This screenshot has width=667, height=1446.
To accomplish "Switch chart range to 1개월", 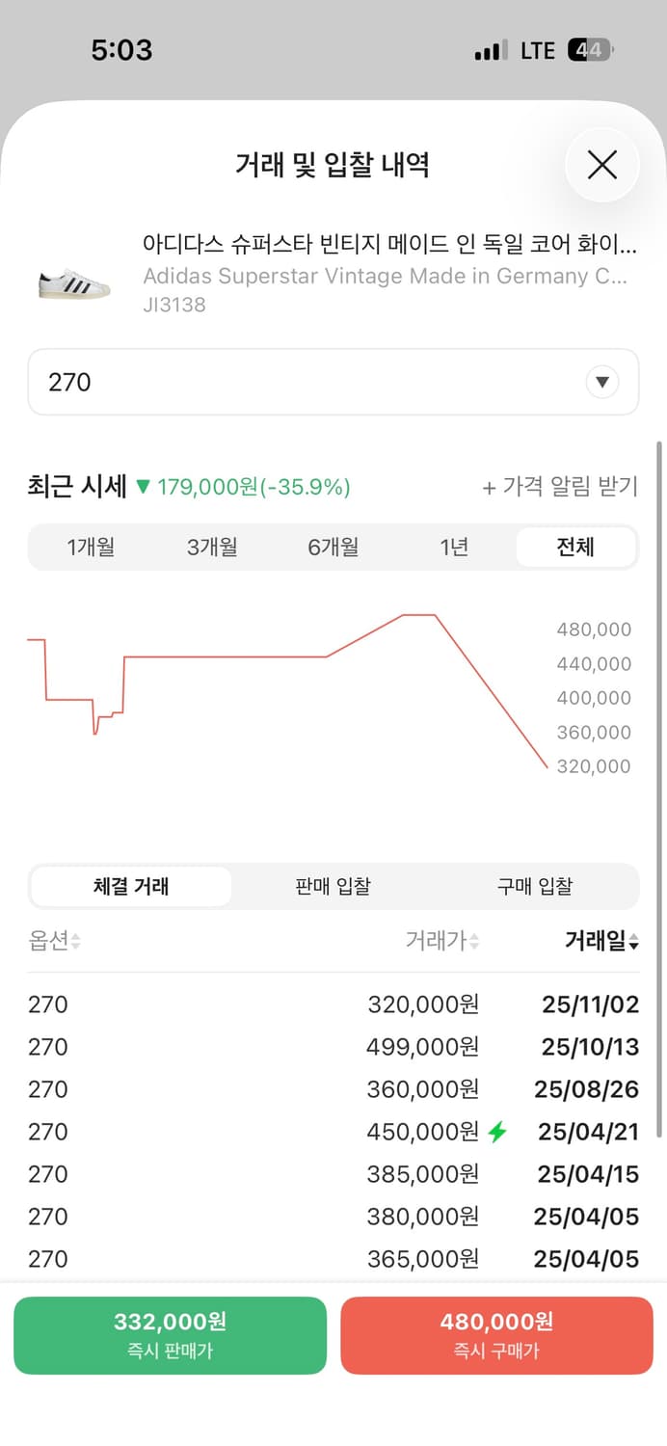I will [91, 547].
